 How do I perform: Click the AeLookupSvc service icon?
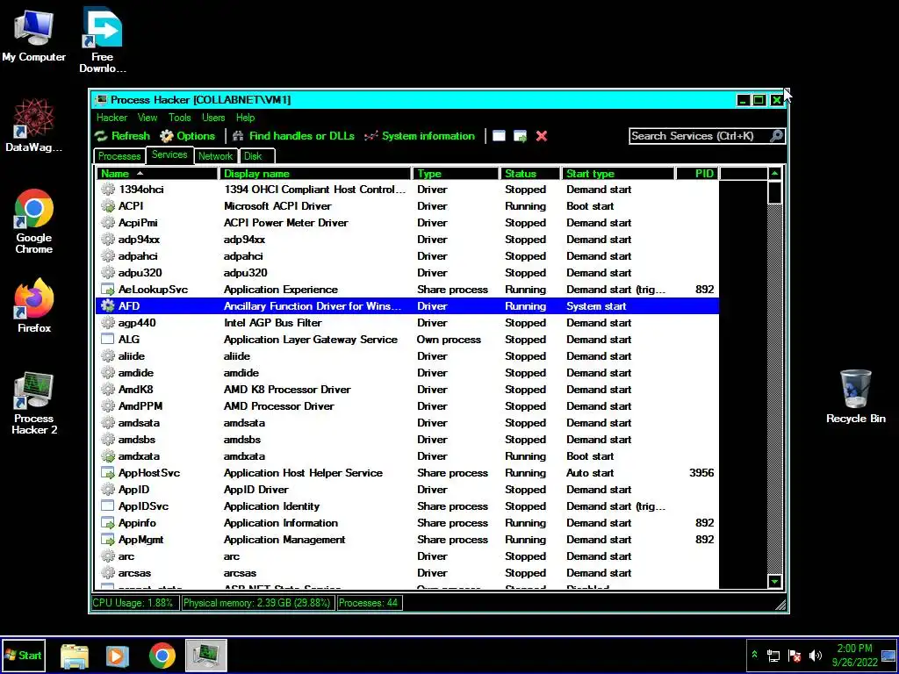tap(108, 290)
